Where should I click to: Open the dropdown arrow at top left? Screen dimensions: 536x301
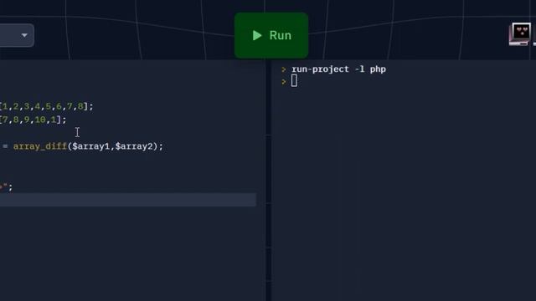click(x=24, y=35)
